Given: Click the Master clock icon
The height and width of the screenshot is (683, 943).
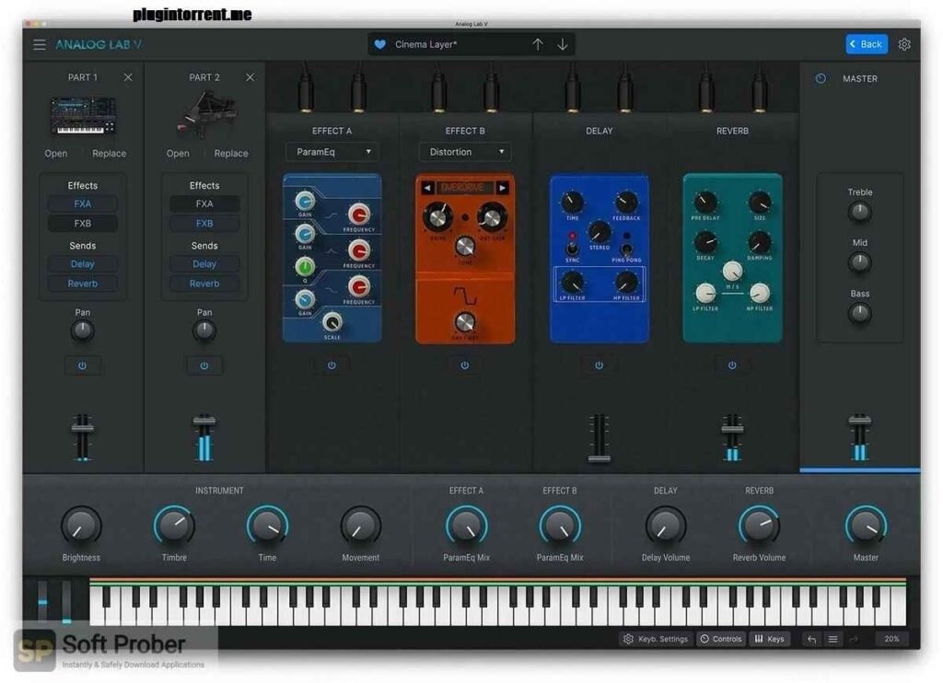Looking at the screenshot, I should pyautogui.click(x=821, y=78).
